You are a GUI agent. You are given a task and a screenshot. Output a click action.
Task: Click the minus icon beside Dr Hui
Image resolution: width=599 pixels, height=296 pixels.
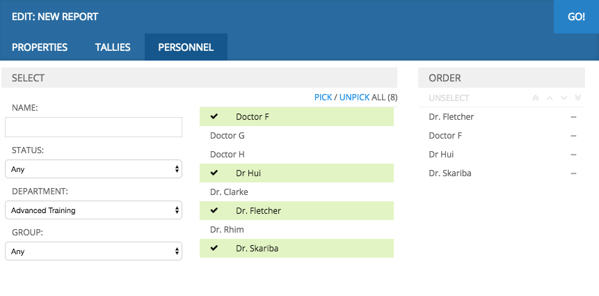pos(573,155)
